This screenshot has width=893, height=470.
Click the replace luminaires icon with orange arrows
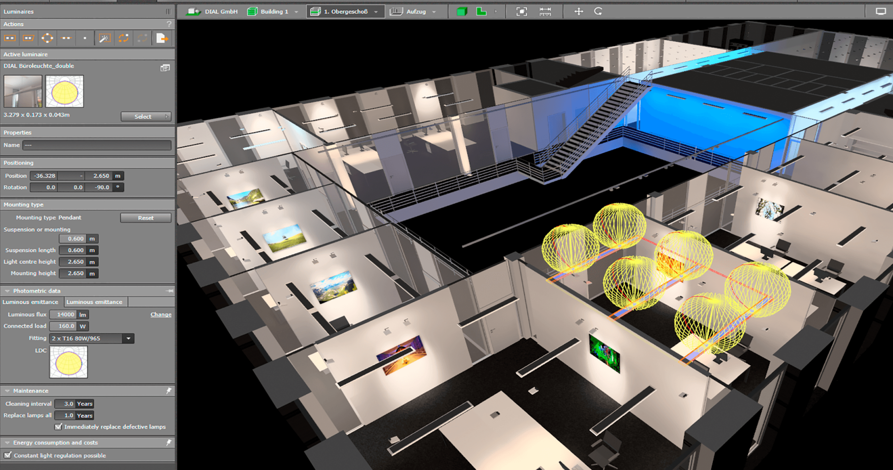123,38
